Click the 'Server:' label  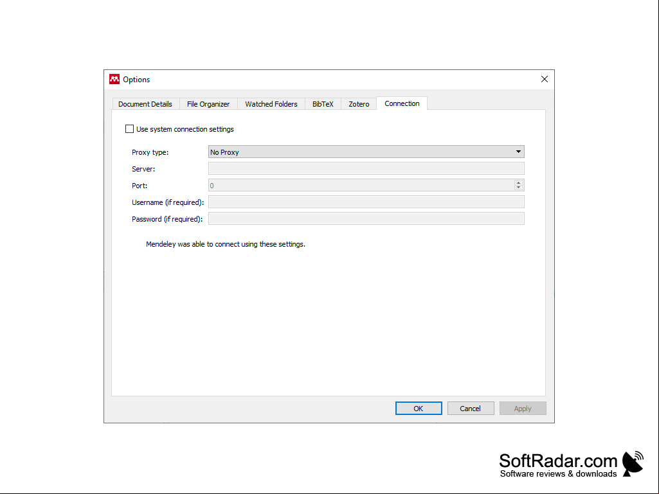pyautogui.click(x=143, y=169)
